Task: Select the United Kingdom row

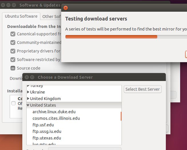Action: click(74, 99)
